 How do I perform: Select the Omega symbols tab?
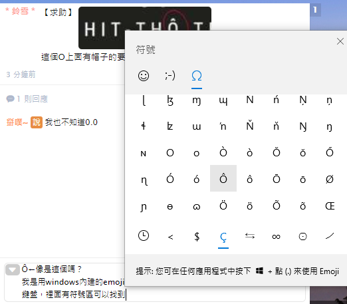[x=197, y=76]
